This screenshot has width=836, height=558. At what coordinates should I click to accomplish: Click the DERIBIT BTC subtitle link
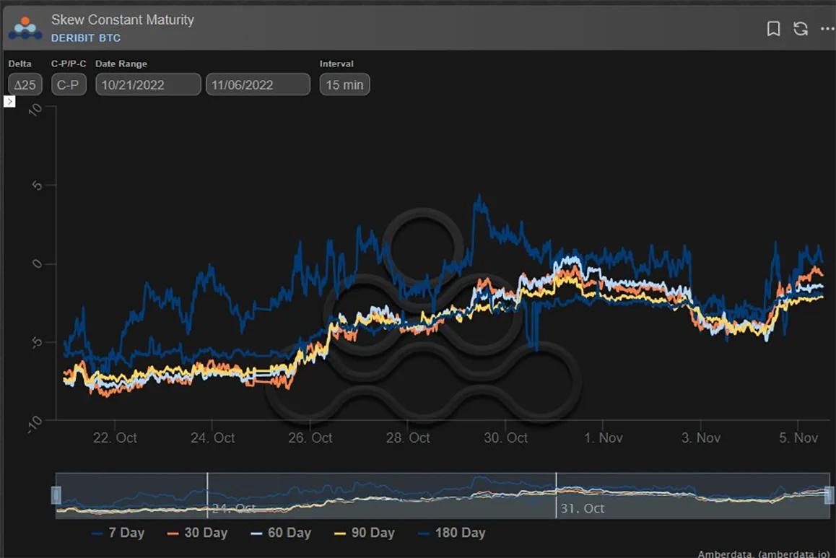[x=86, y=38]
